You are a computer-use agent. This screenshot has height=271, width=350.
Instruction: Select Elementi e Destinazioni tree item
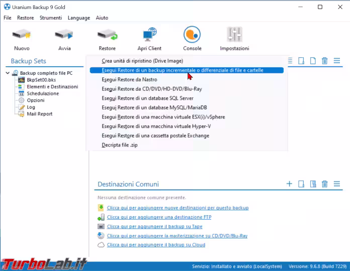coord(52,87)
